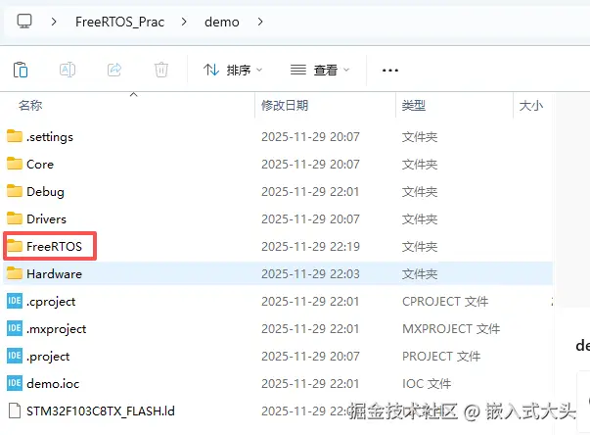Click the STM32F103C8TX_FLASH.ld file name
Screen dimensions: 590x435
coord(101,411)
